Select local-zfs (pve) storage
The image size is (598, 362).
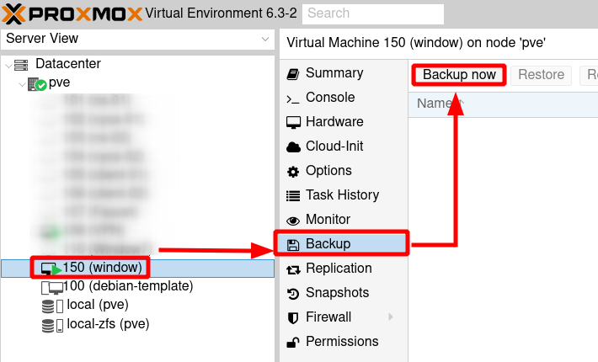pos(108,324)
